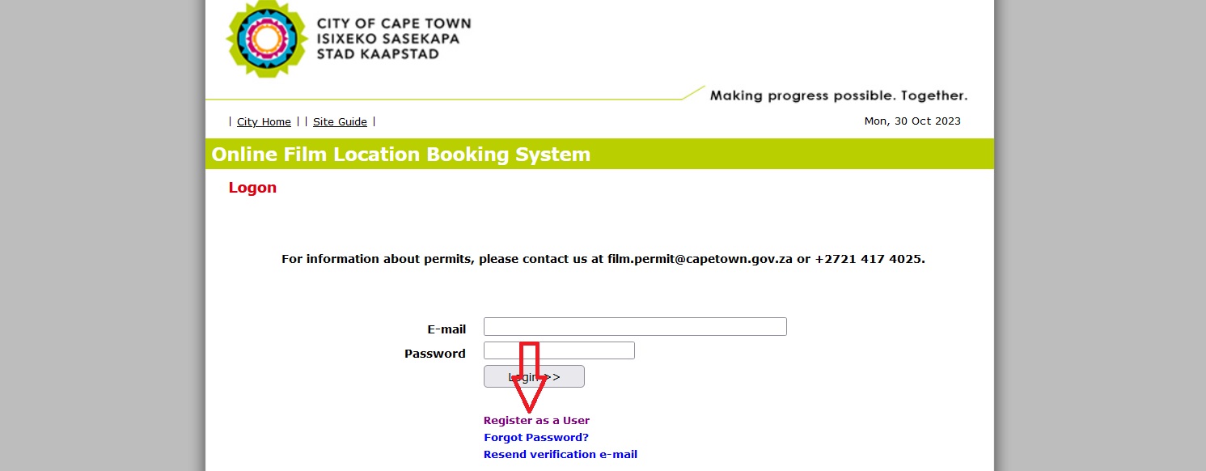Go to the Site Guide link
The width and height of the screenshot is (1206, 471).
tap(340, 122)
